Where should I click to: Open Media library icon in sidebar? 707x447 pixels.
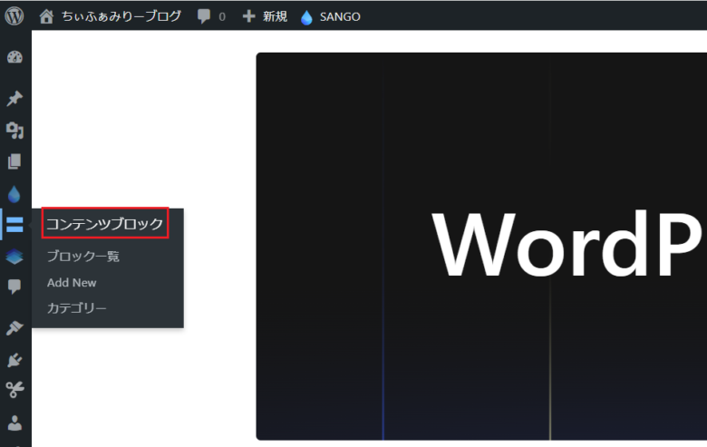(15, 131)
